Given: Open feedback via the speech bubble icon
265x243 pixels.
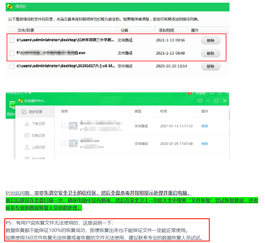Looking at the screenshot, I should (200, 101).
